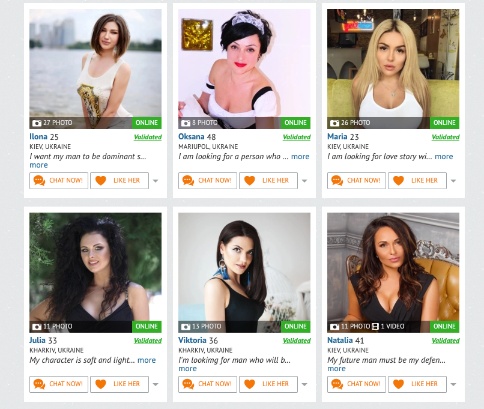Start a chat with Maria using Chat Now
The height and width of the screenshot is (409, 484).
[x=357, y=181]
